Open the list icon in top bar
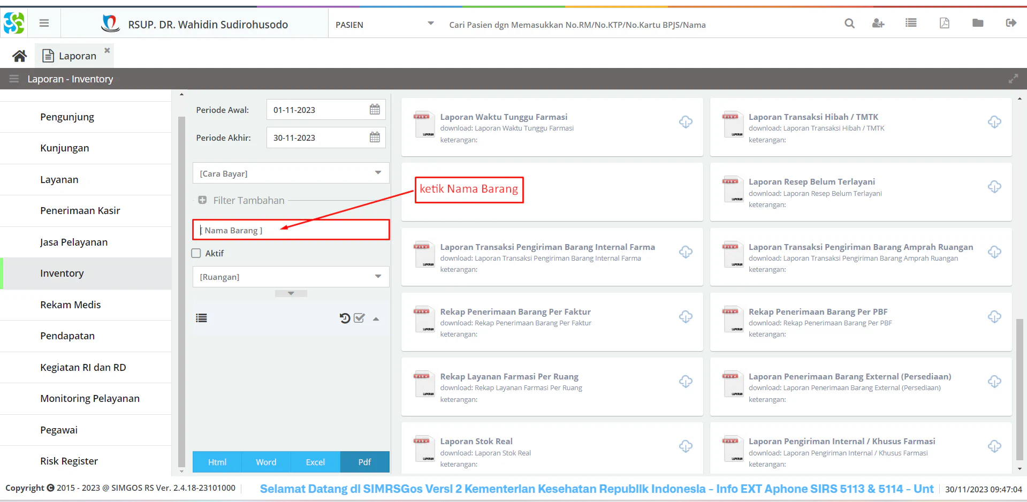1027x502 pixels. coord(911,23)
